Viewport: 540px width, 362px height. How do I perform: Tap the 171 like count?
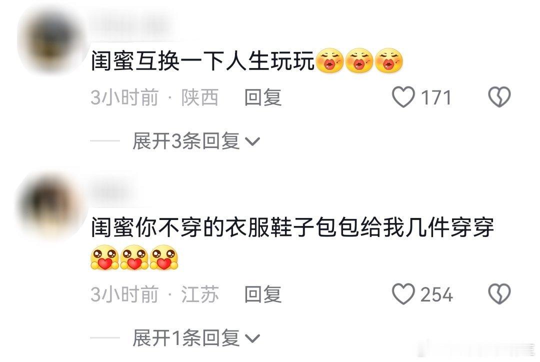[x=436, y=98]
